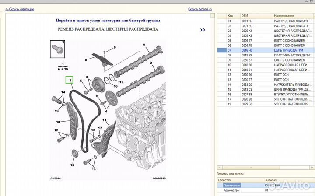This screenshot has width=315, height=196.
Task: Click callout 19 beside the chain tensioner
Action: coord(56,110)
